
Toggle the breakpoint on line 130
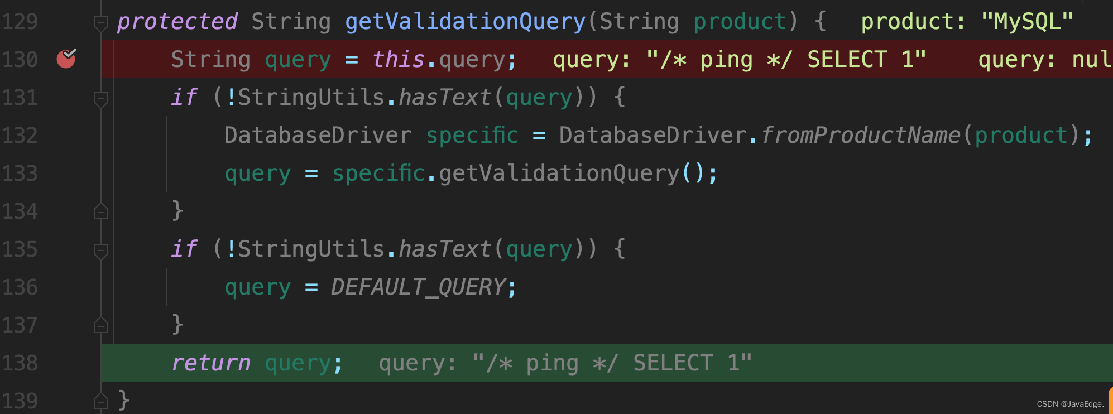[x=66, y=58]
